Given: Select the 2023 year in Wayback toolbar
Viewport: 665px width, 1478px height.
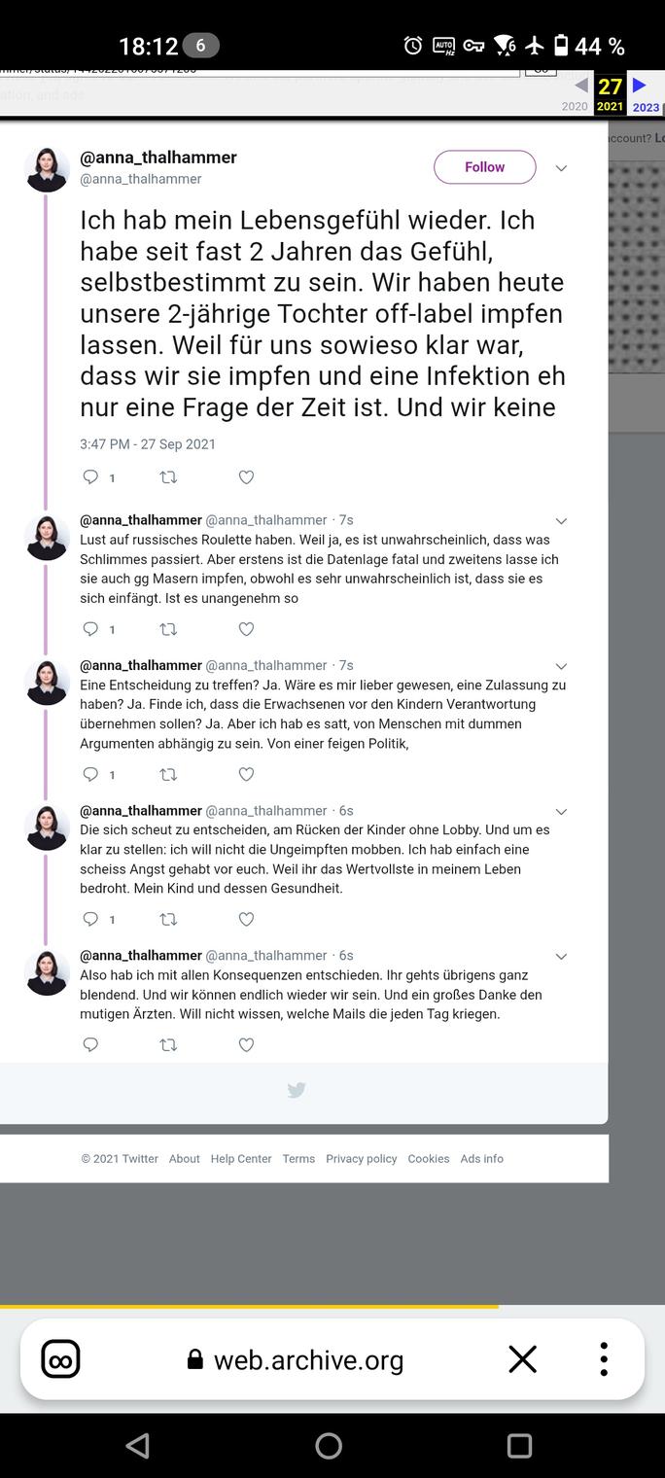Looking at the screenshot, I should pos(646,108).
